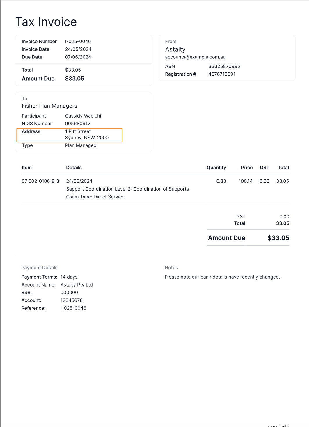Click the invoice date 24/05/2024 in header box
This screenshot has width=309, height=427.
tap(78, 49)
